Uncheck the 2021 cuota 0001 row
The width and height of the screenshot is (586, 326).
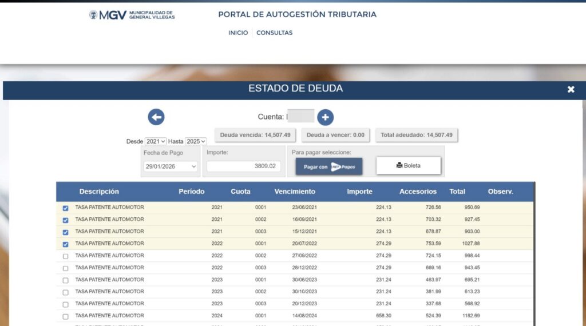(65, 208)
